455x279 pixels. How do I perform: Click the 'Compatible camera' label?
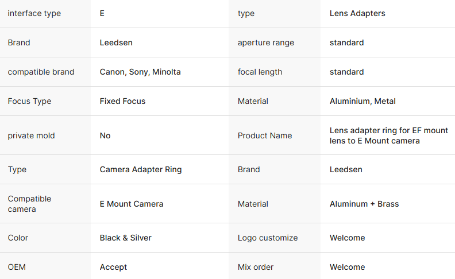click(x=29, y=204)
